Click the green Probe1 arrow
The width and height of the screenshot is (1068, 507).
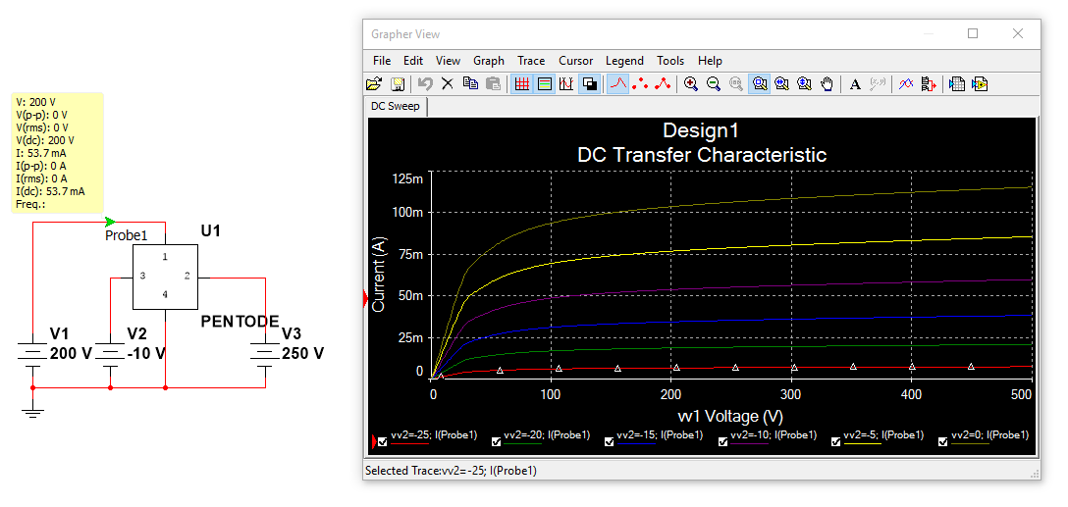click(110, 222)
